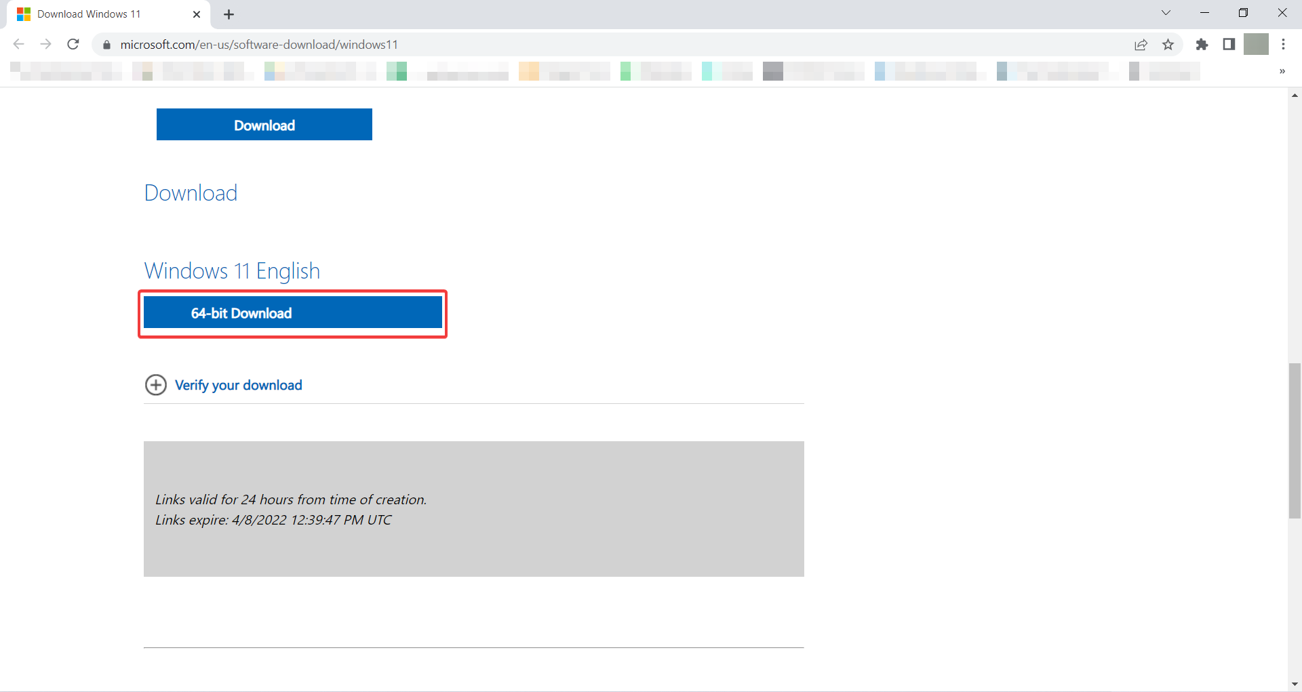
Task: Click the profile avatar icon
Action: pos(1257,44)
